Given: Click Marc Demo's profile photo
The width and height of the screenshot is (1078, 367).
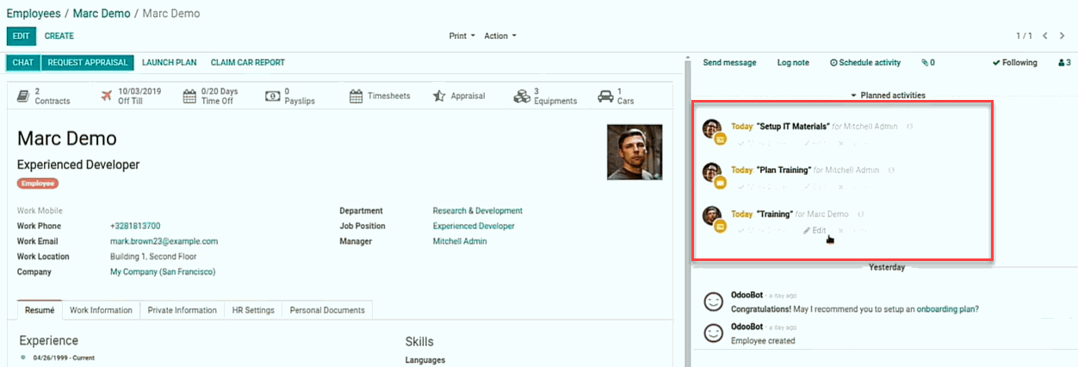Looking at the screenshot, I should [x=635, y=152].
